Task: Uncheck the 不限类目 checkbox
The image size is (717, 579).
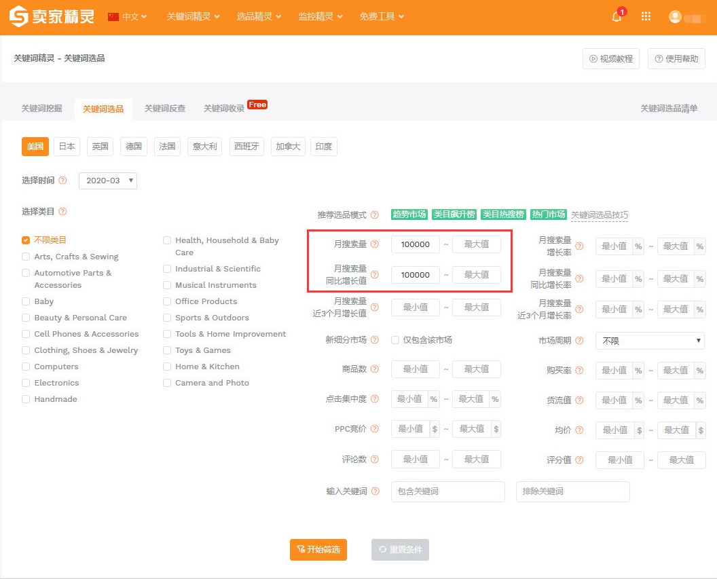Action: pyautogui.click(x=26, y=240)
